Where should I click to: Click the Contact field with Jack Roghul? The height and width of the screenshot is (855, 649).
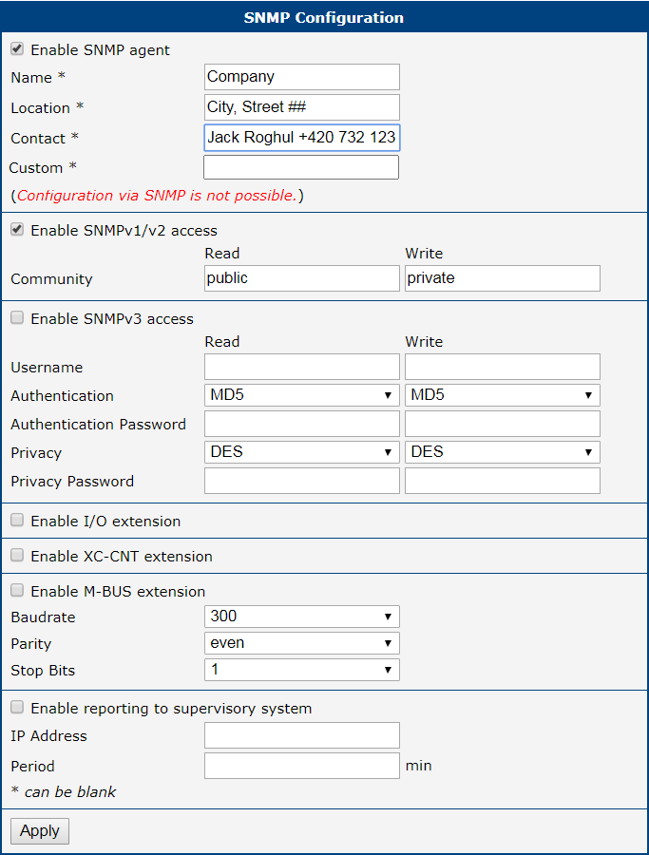point(302,138)
